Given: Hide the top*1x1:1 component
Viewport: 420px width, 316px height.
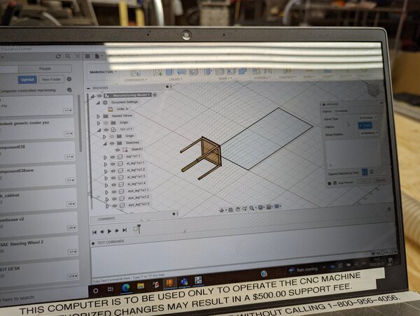Looking at the screenshot, I should coord(113,157).
